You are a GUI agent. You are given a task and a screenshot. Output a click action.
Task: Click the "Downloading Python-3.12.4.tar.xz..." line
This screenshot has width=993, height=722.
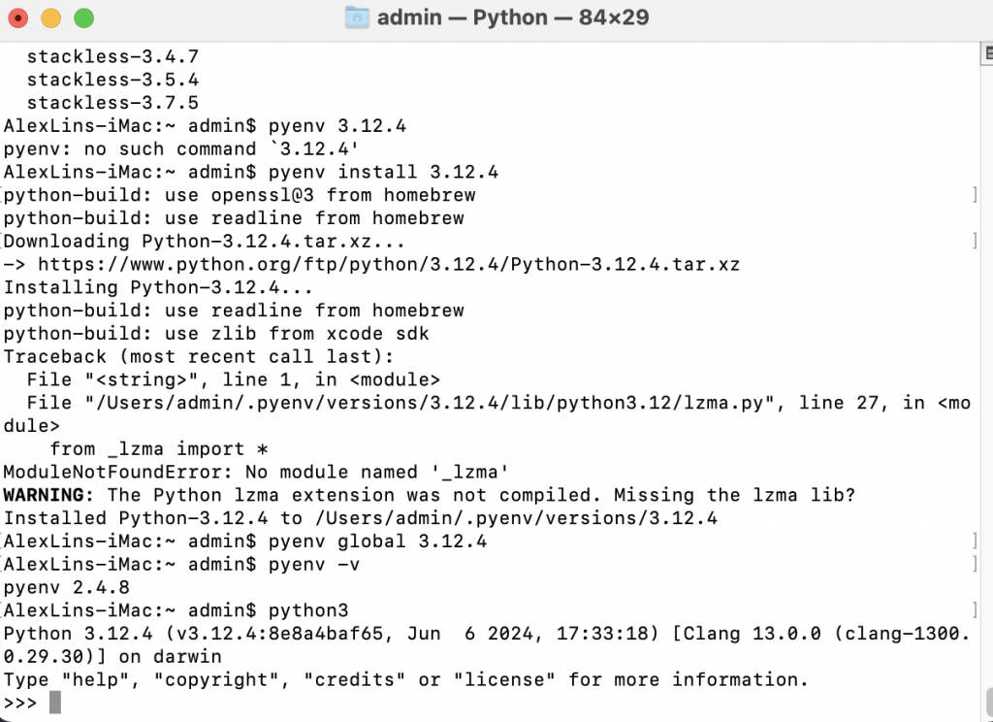(204, 241)
